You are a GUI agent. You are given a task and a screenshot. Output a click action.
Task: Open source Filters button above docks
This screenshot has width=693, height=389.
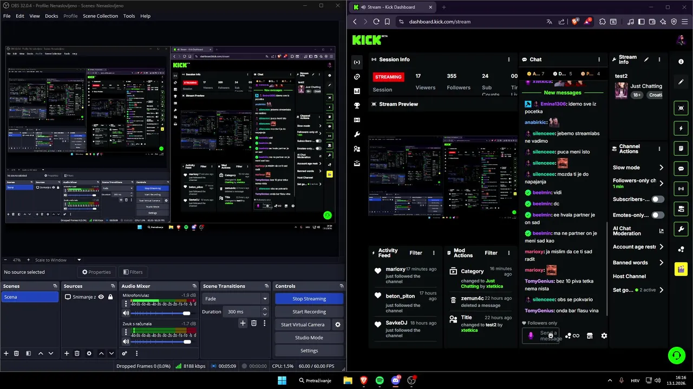tap(133, 272)
